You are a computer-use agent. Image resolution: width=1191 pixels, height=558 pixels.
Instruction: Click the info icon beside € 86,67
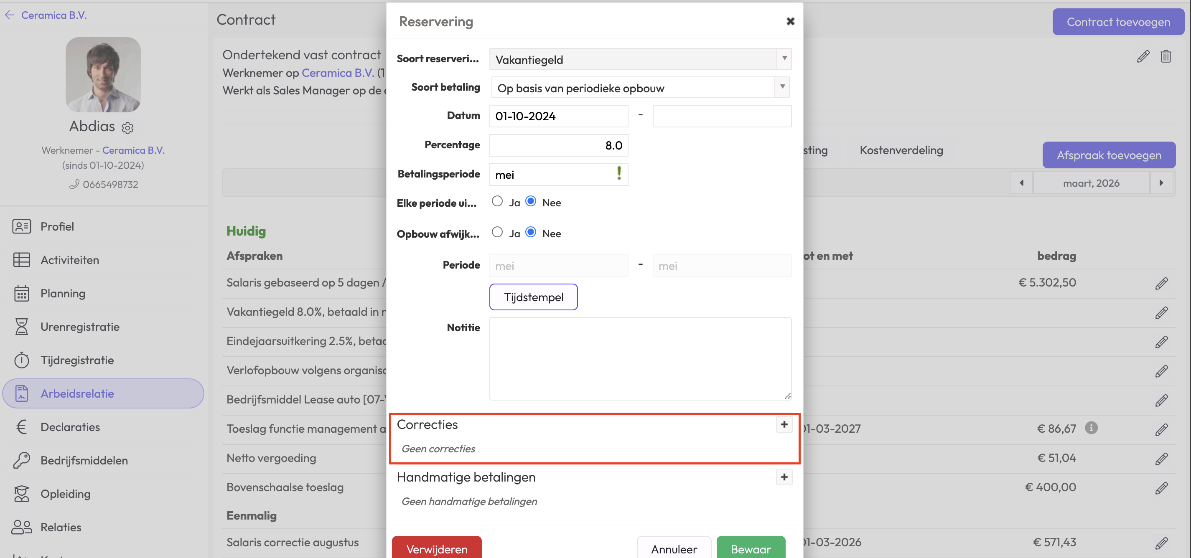pos(1091,428)
